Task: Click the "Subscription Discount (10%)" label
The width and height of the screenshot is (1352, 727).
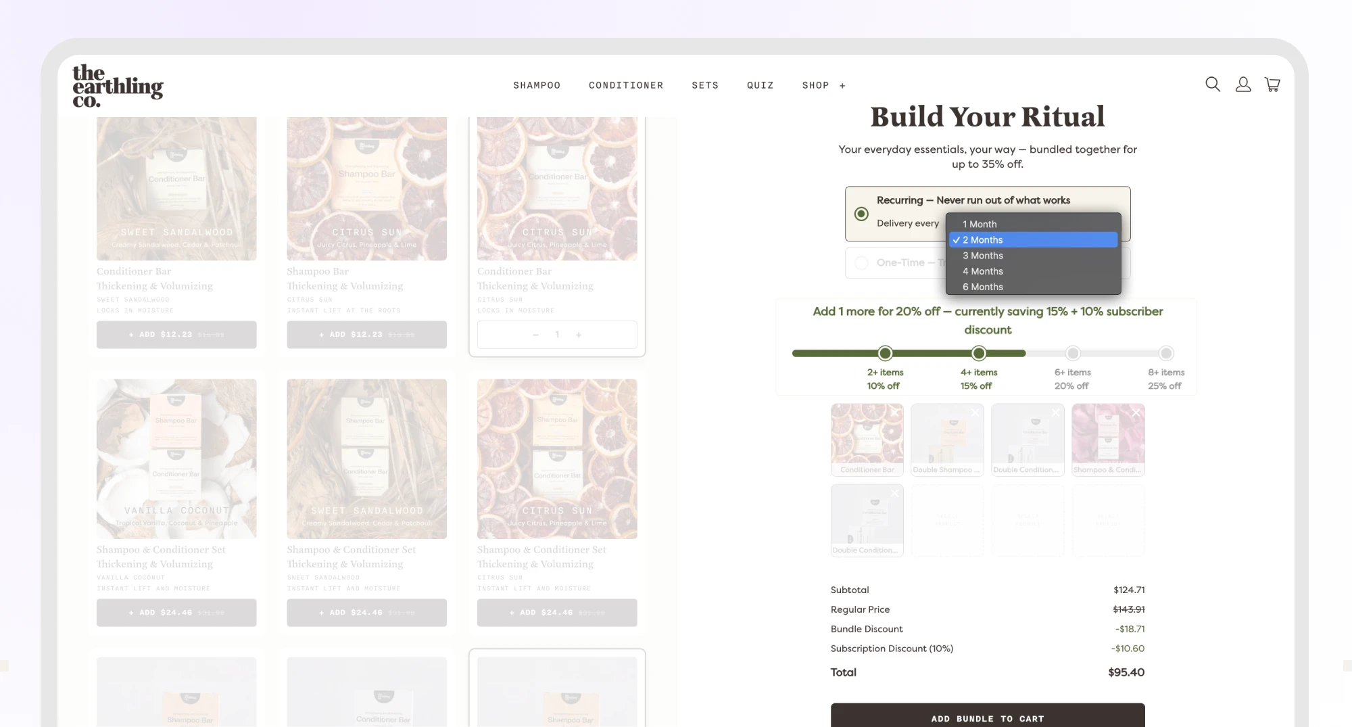Action: (x=892, y=649)
